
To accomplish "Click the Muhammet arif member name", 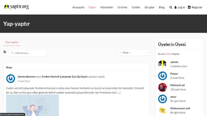I will 180,108.
